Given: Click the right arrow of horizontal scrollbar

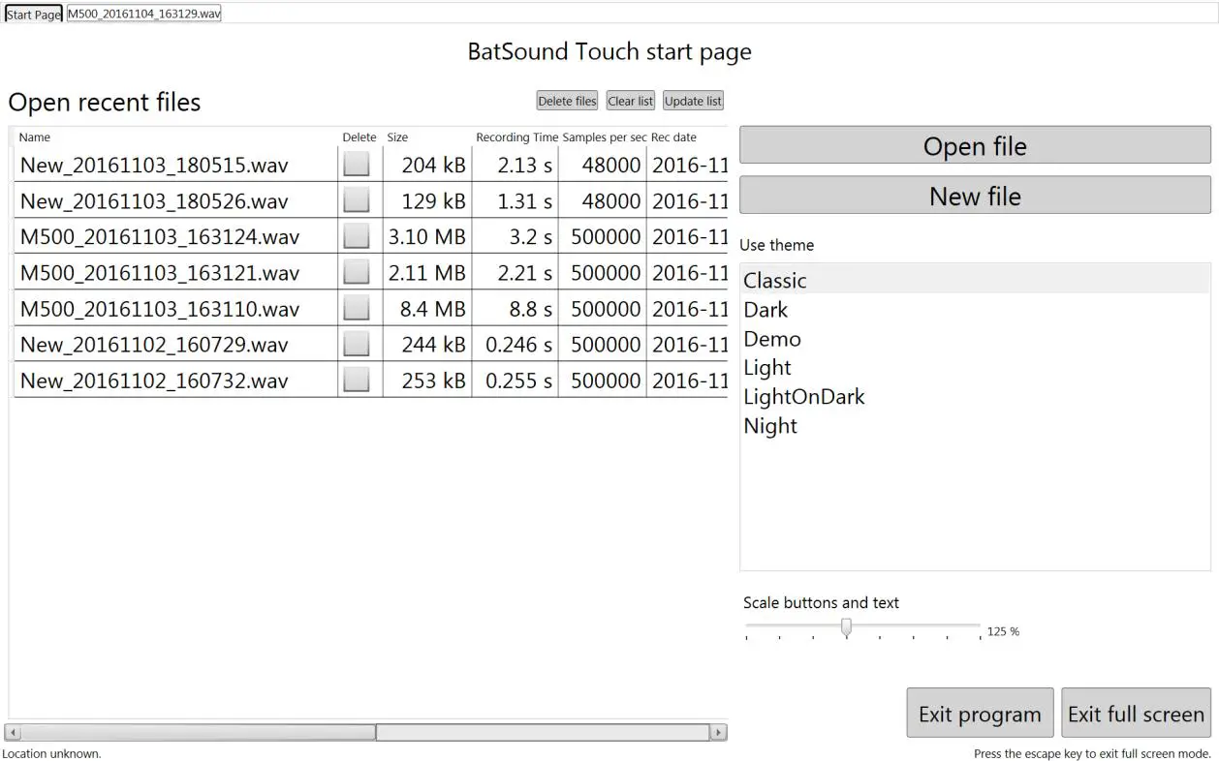Looking at the screenshot, I should 718,732.
